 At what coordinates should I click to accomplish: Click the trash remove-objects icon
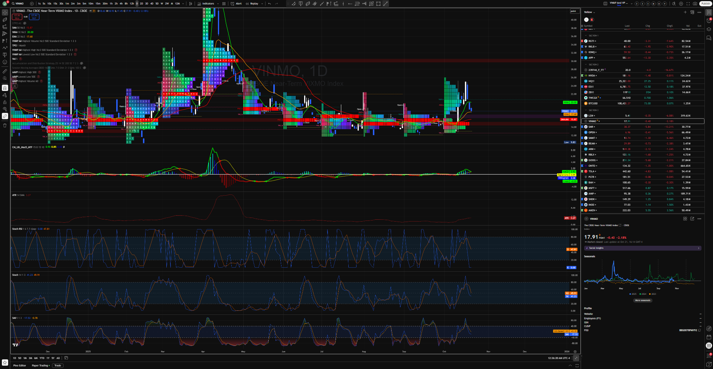[x=5, y=125]
